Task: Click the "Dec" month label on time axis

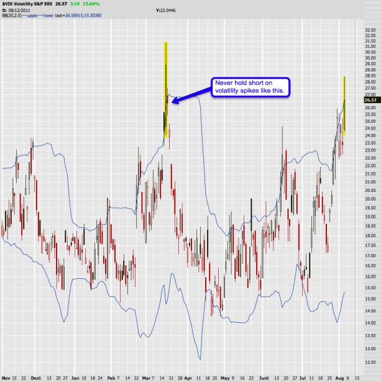Action: (x=35, y=378)
